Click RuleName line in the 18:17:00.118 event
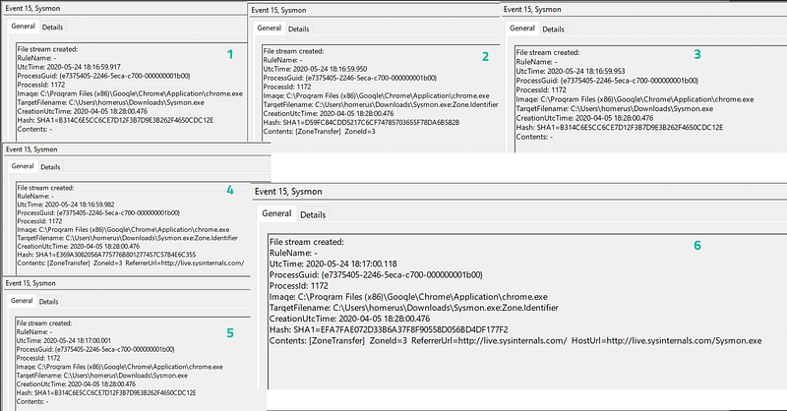Image resolution: width=787 pixels, height=411 pixels. pos(293,253)
